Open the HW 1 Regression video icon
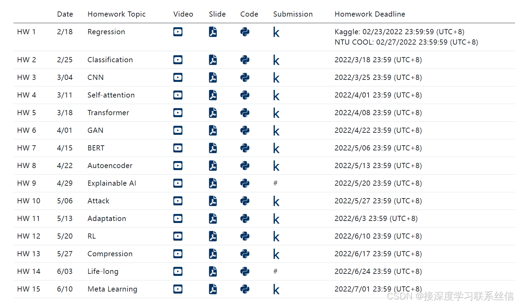The height and width of the screenshot is (305, 515). (x=178, y=32)
